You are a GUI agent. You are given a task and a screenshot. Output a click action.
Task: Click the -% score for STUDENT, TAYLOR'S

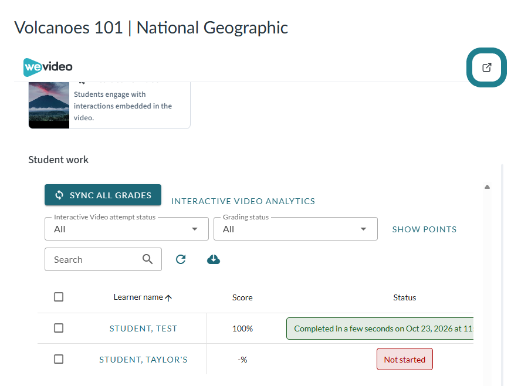(x=242, y=360)
